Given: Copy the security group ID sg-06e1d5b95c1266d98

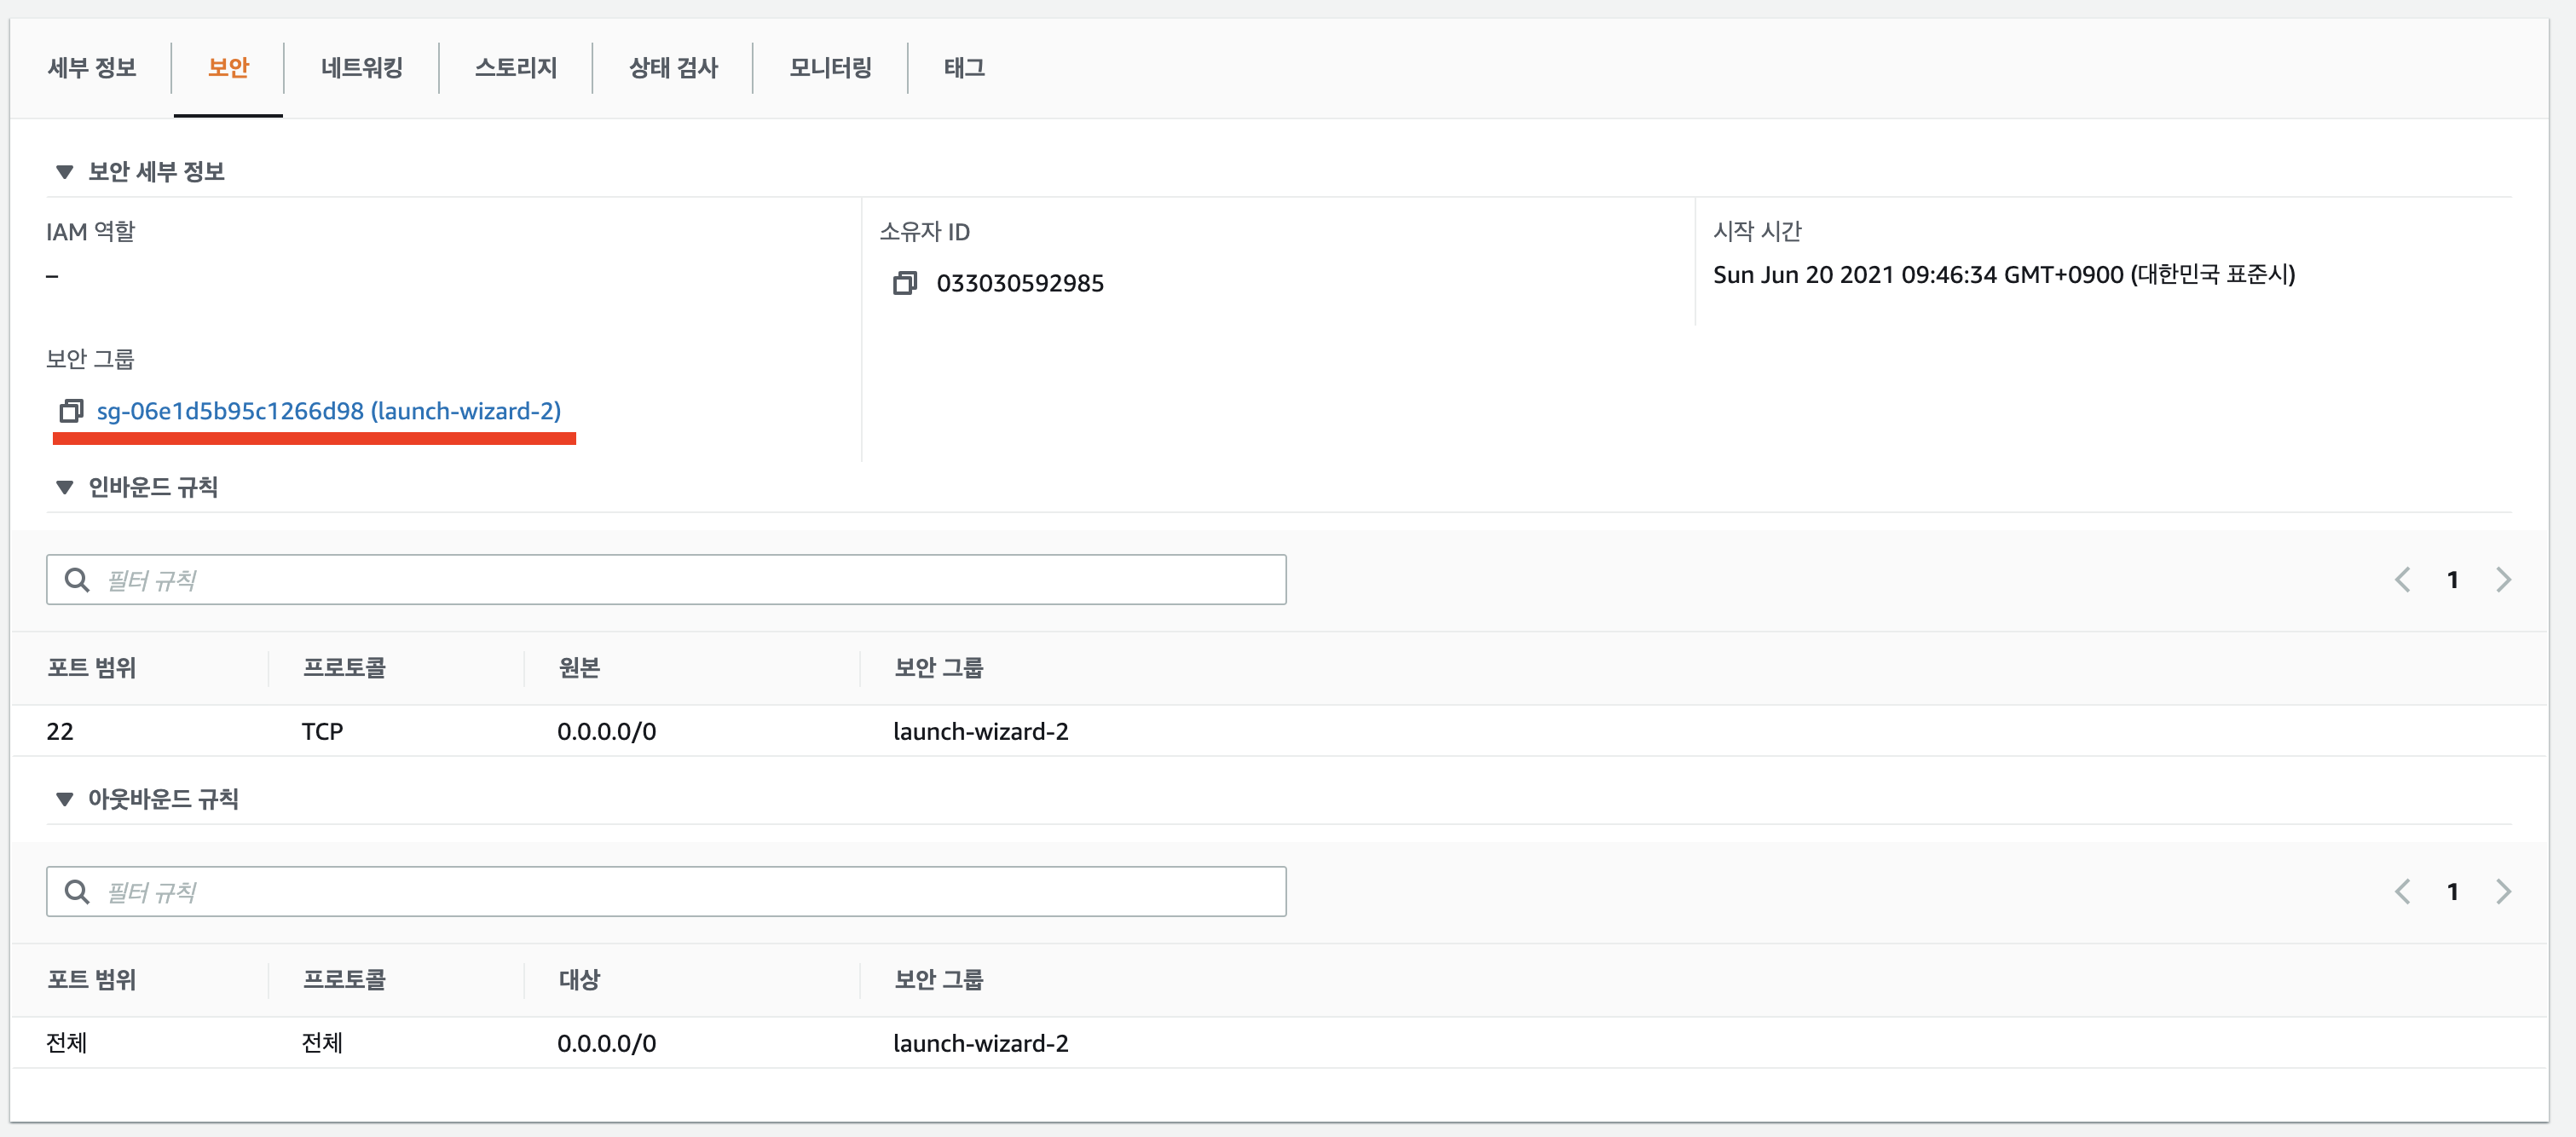Looking at the screenshot, I should 71,411.
